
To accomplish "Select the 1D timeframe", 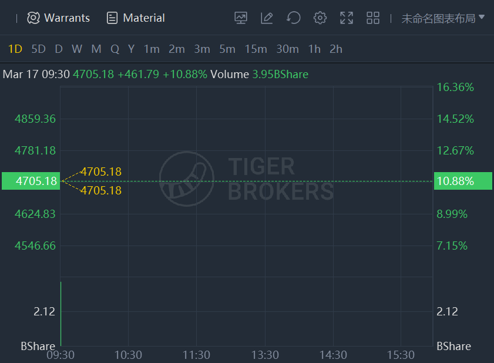I will [15, 49].
